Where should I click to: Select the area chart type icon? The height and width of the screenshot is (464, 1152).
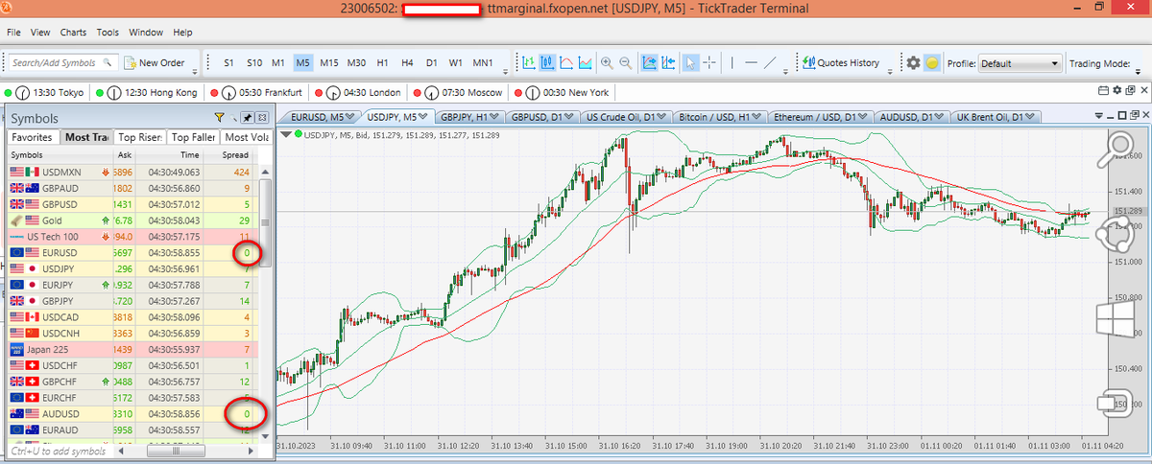coord(586,63)
